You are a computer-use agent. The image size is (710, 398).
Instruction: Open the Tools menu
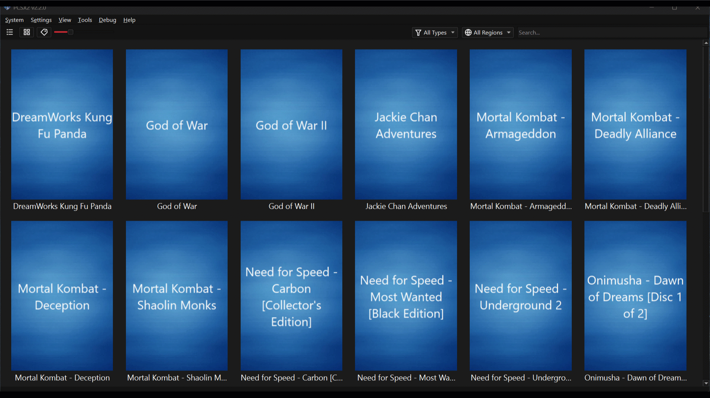pos(85,20)
